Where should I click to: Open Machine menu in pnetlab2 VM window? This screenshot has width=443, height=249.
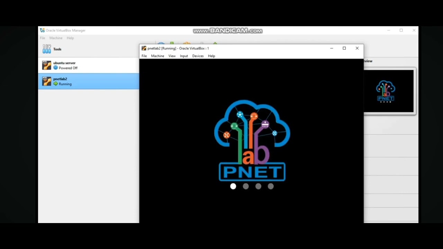157,56
